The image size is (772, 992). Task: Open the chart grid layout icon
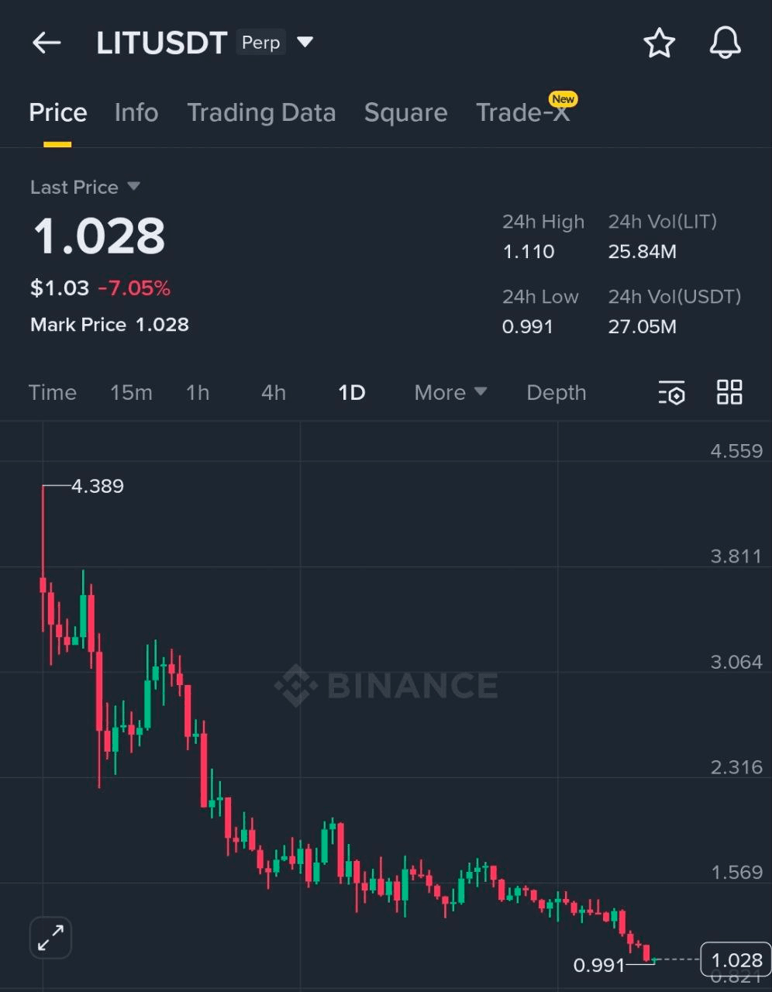click(x=729, y=393)
